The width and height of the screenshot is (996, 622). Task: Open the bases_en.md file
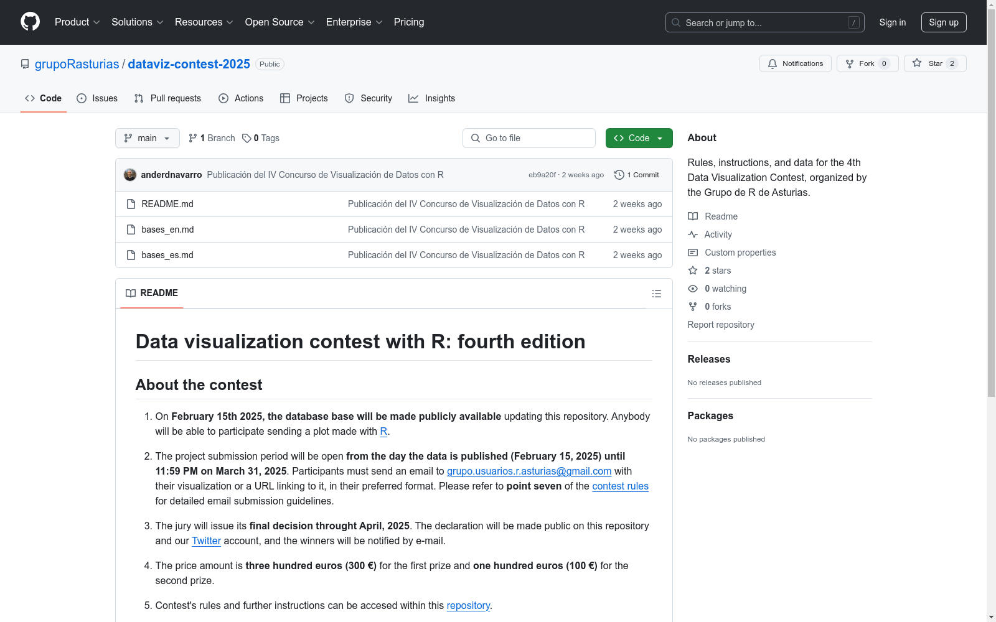point(167,230)
